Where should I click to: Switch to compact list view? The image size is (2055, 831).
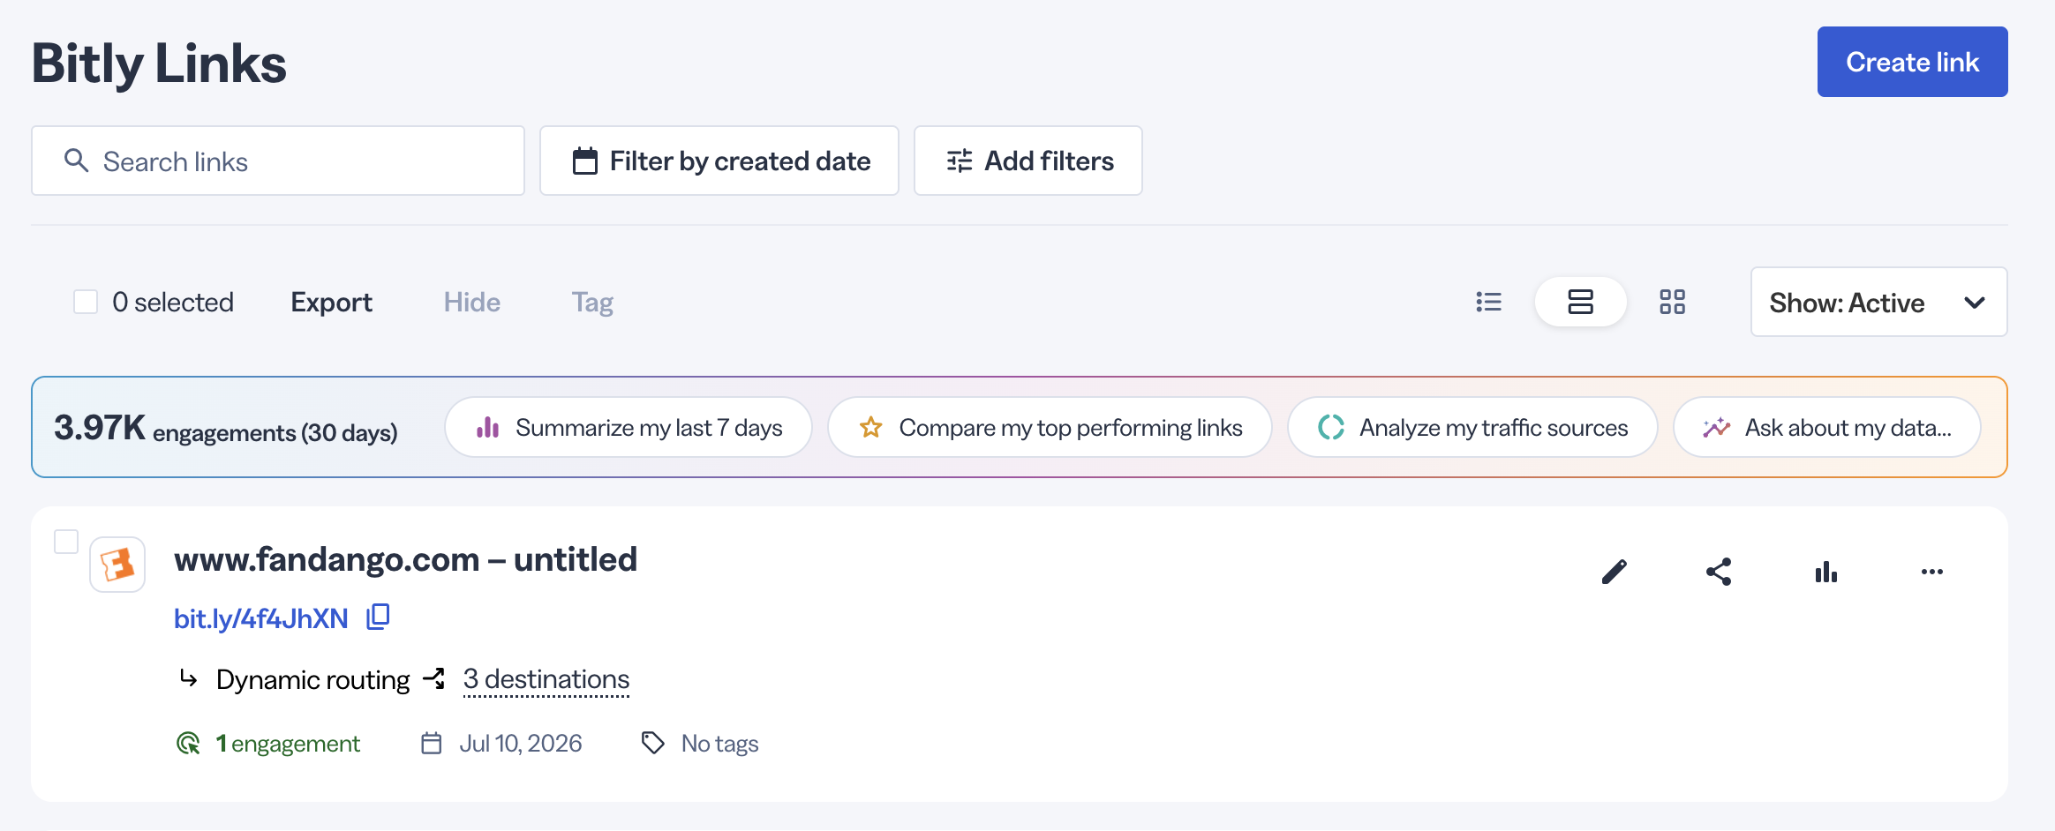click(x=1488, y=302)
